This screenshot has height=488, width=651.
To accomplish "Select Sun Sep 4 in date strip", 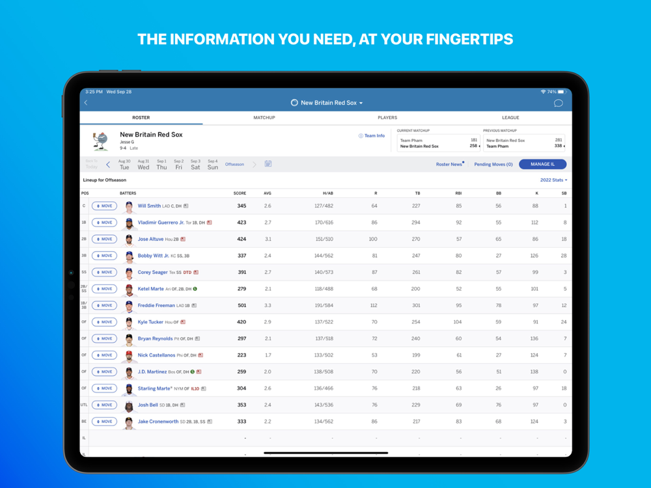I will pyautogui.click(x=213, y=165).
